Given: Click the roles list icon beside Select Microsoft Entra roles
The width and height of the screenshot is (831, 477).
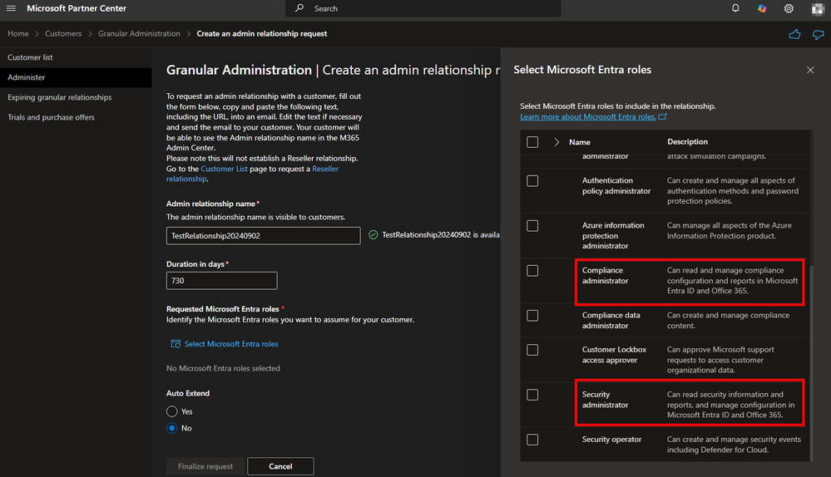Looking at the screenshot, I should (x=176, y=344).
